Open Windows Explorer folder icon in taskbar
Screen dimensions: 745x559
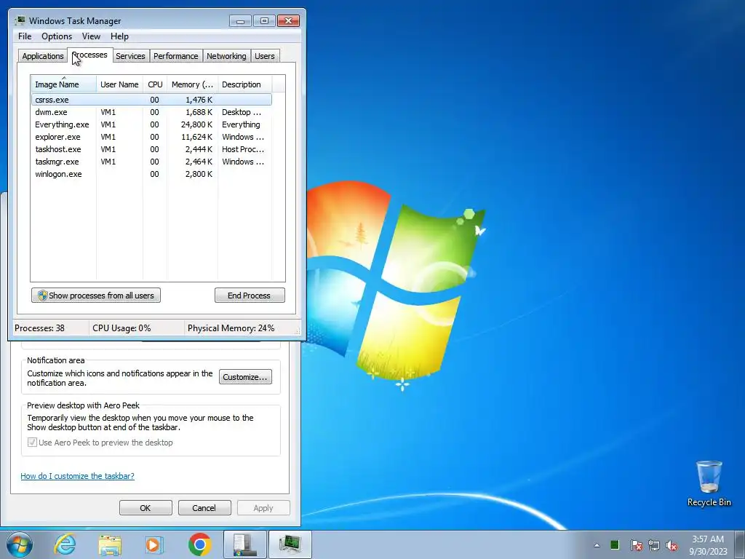point(110,544)
